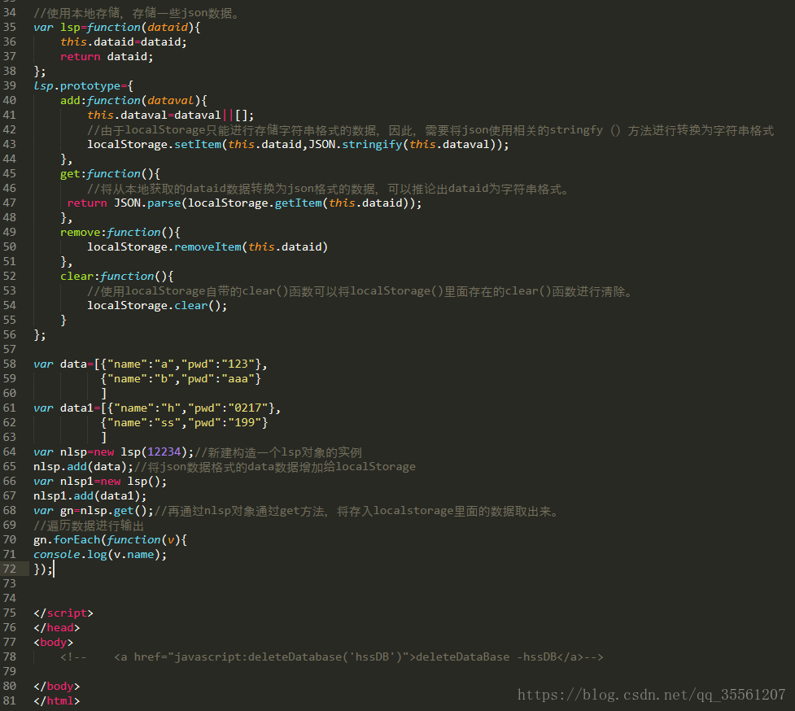This screenshot has height=711, width=795.
Task: Click the localStorage.setItem call line
Action: pos(298,145)
